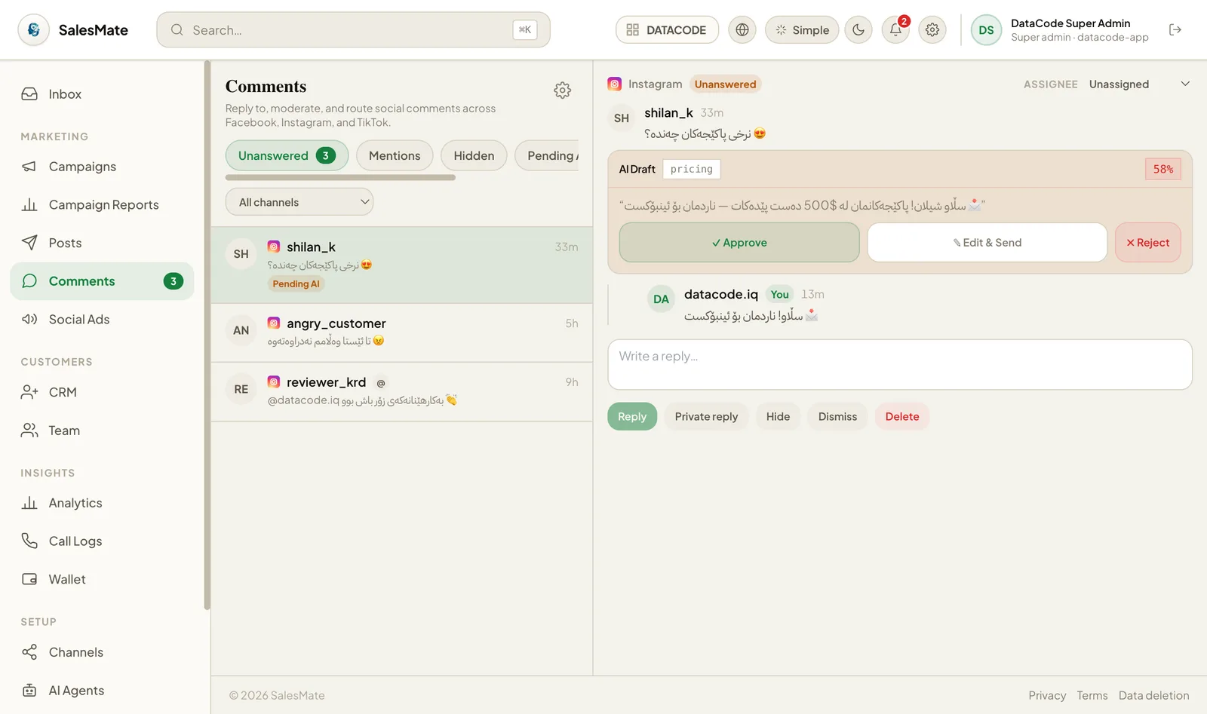
Task: Click the DS user avatar
Action: [x=986, y=30]
